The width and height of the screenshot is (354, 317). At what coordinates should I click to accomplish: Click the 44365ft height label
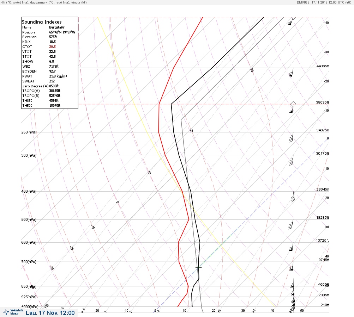tap(323, 66)
